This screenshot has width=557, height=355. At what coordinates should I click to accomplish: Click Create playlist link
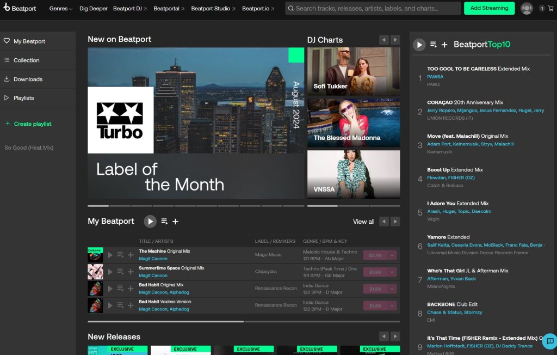coord(32,124)
